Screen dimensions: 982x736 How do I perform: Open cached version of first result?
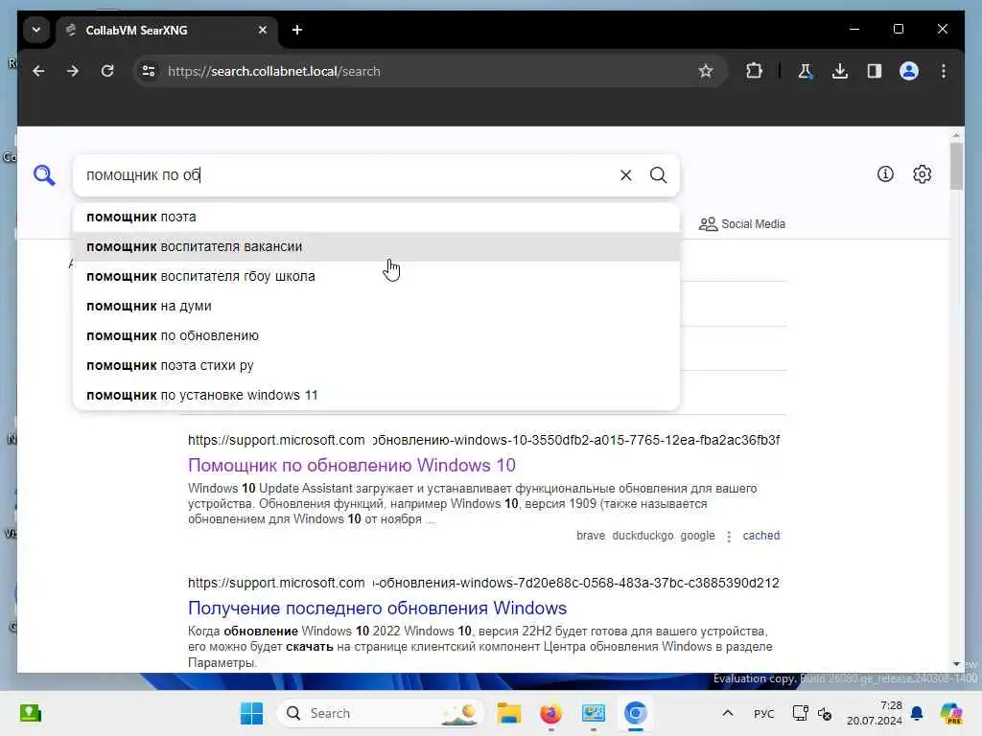point(760,536)
